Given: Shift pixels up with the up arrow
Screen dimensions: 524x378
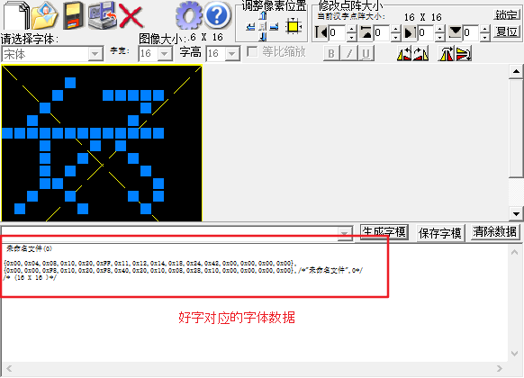Looking at the screenshot, I should 263,15.
